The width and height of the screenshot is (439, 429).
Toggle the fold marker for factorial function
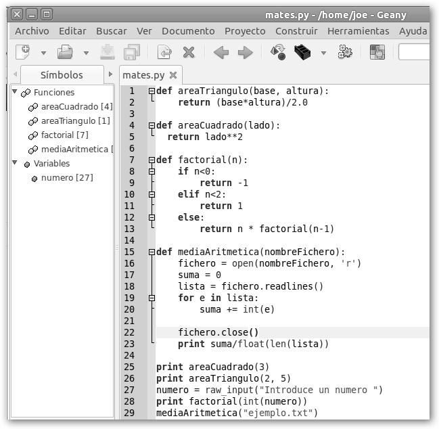[152, 160]
